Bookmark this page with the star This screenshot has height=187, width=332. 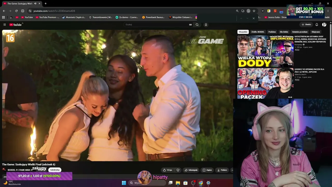(x=254, y=11)
